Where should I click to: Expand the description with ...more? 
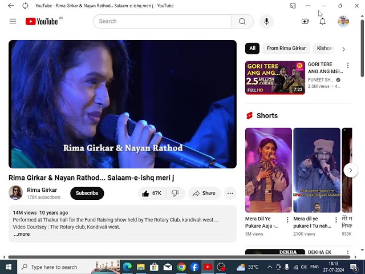tap(22, 234)
